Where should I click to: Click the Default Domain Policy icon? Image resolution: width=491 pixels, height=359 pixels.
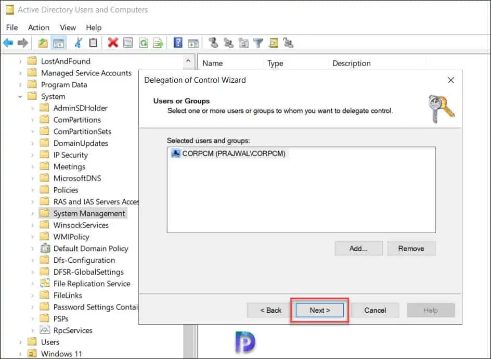[x=45, y=248]
